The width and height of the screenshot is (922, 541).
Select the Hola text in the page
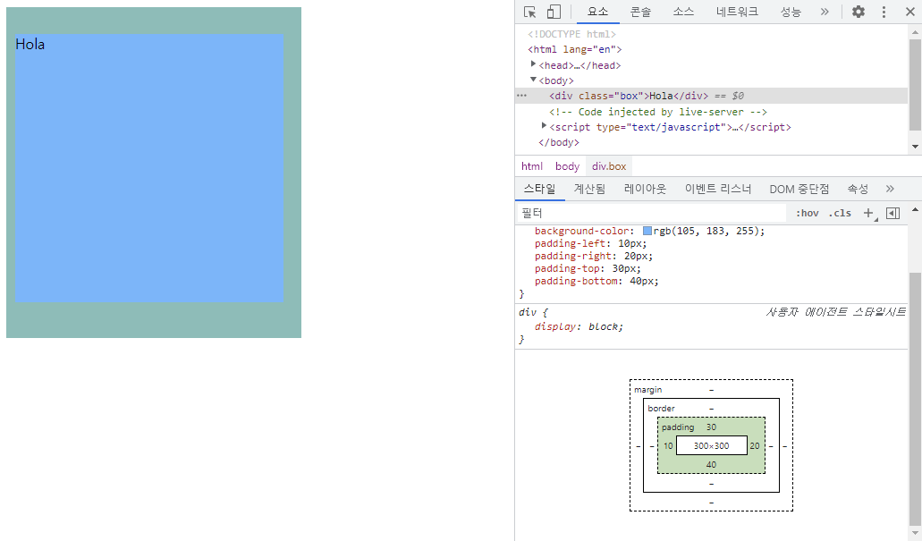(x=30, y=44)
